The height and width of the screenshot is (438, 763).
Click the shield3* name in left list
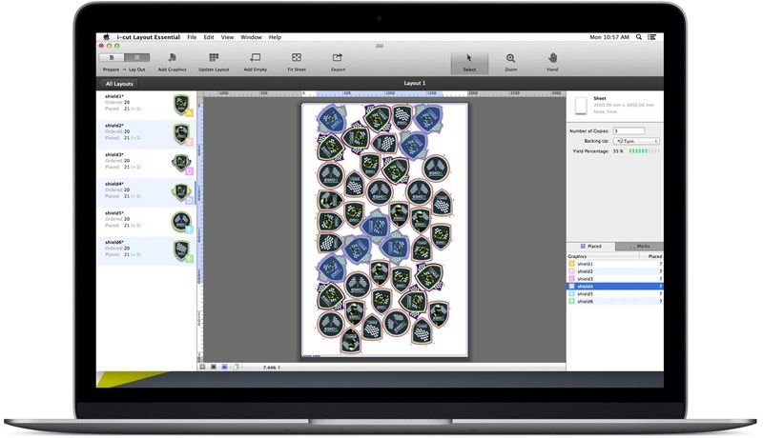coord(114,155)
